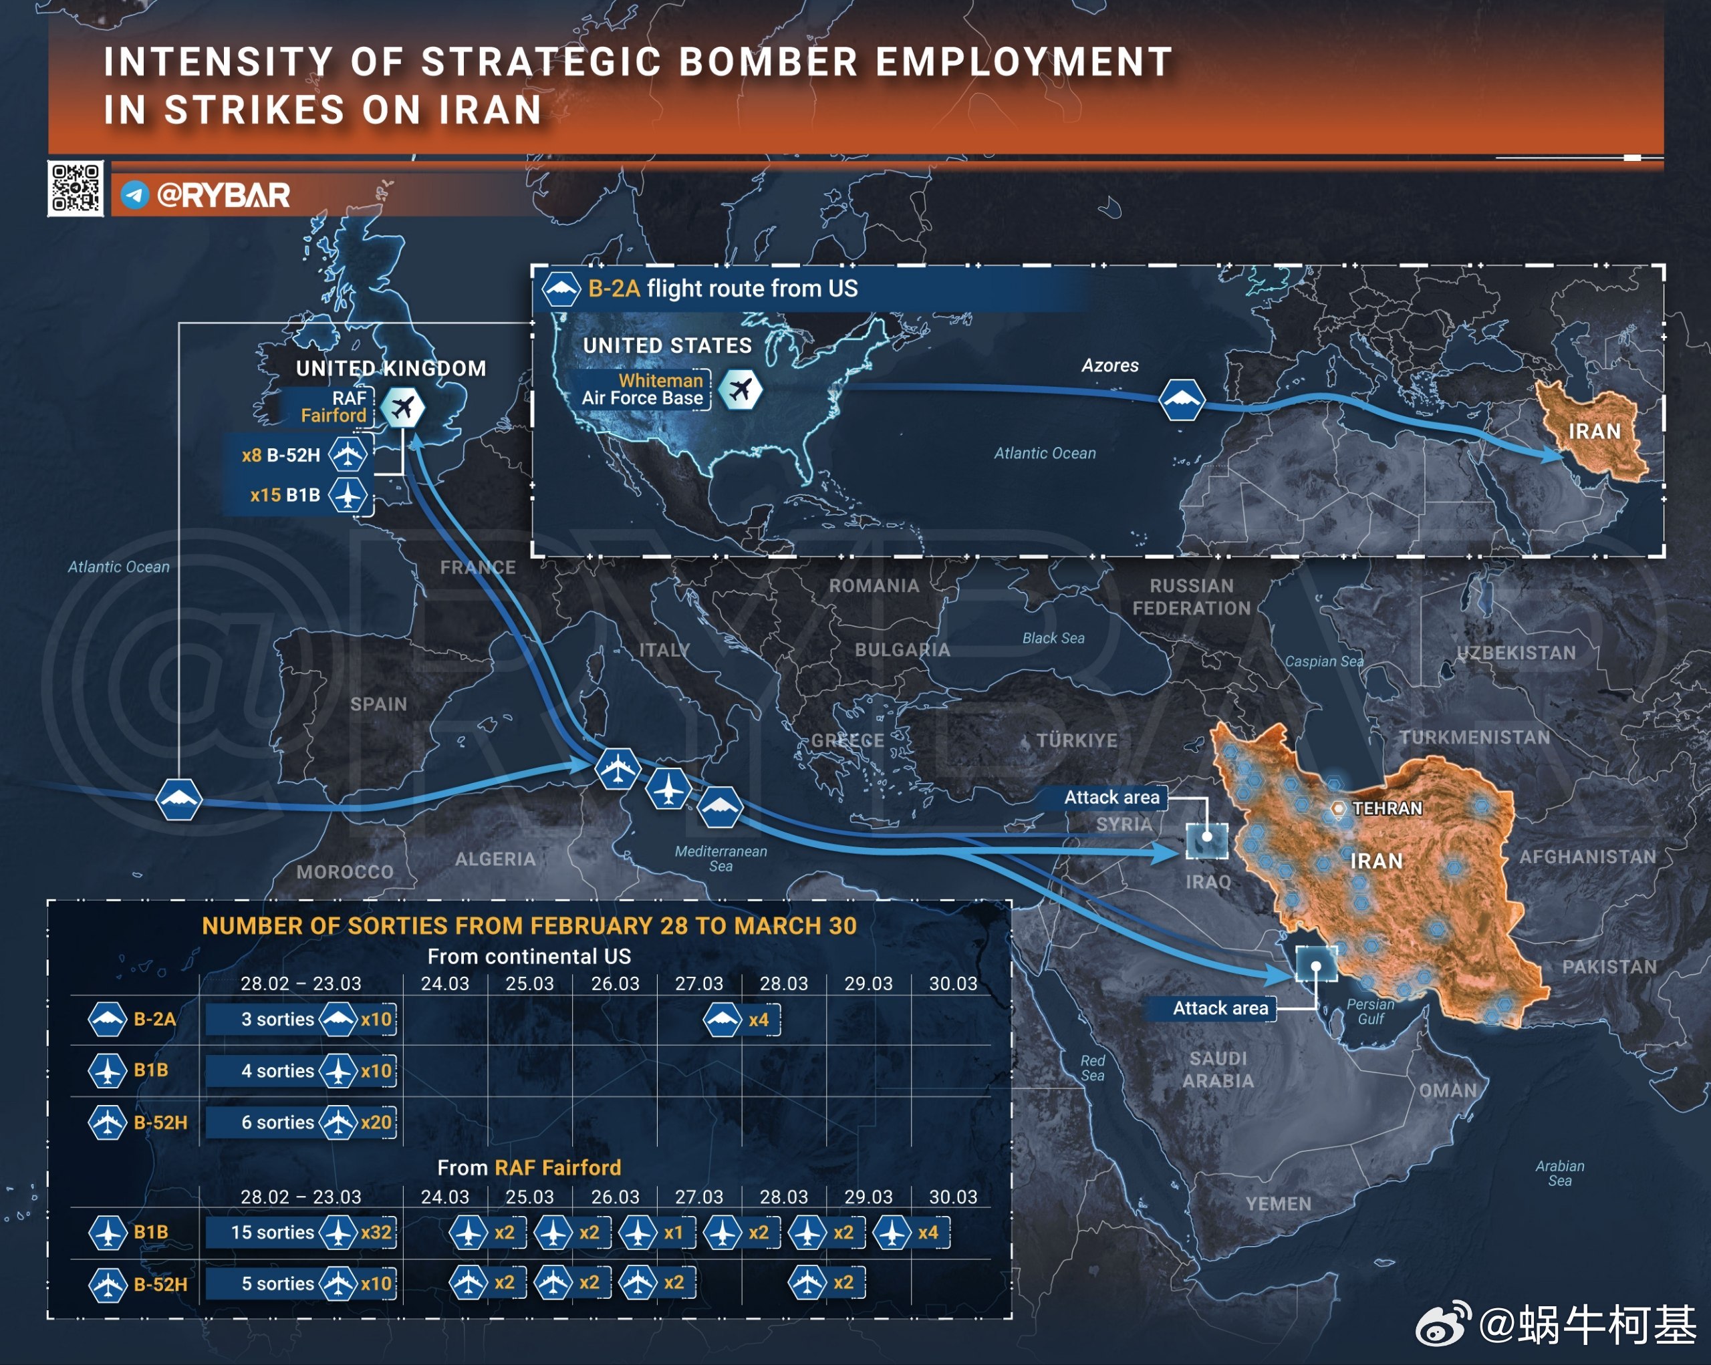Image resolution: width=1711 pixels, height=1365 pixels.
Task: Click the Tehran city marker
Action: [x=1338, y=808]
